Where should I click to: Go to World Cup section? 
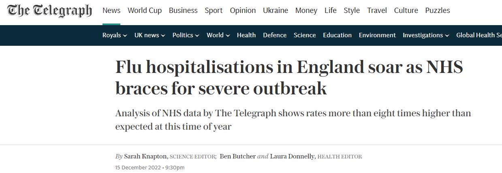tap(145, 11)
